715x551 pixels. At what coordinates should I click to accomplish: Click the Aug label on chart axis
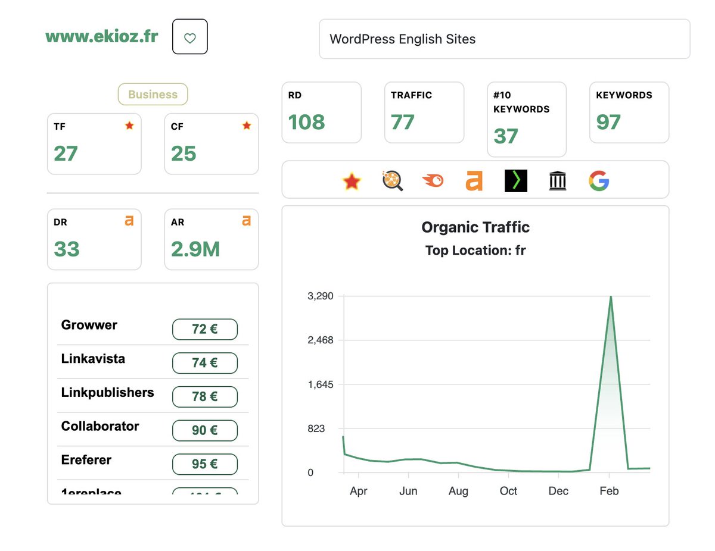[458, 491]
